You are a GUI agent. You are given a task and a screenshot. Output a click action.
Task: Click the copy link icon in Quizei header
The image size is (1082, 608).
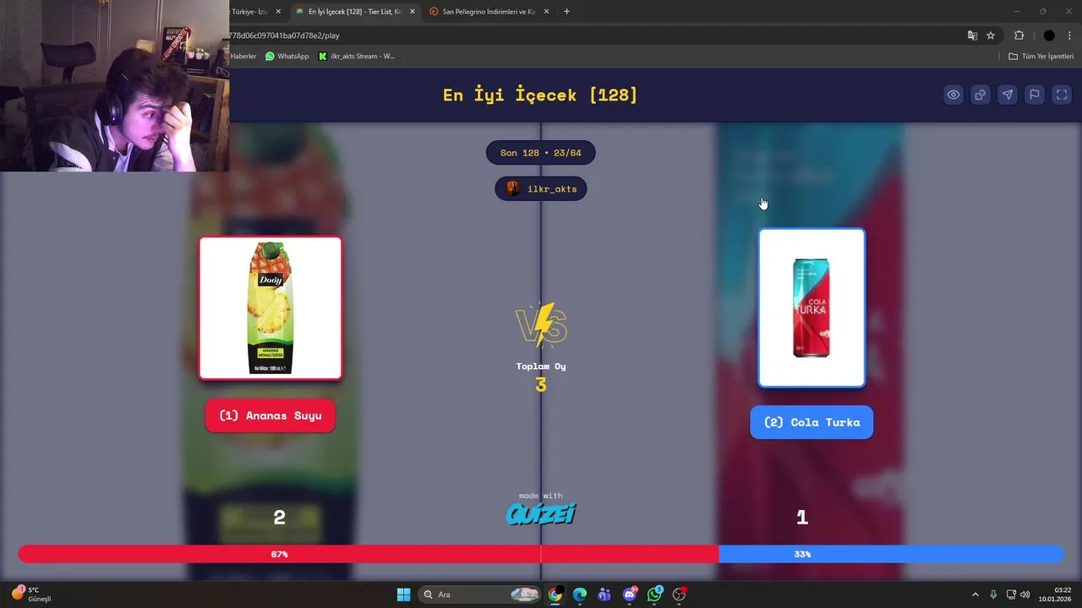[x=981, y=95]
